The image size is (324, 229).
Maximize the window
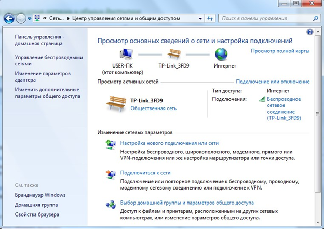[296, 3]
